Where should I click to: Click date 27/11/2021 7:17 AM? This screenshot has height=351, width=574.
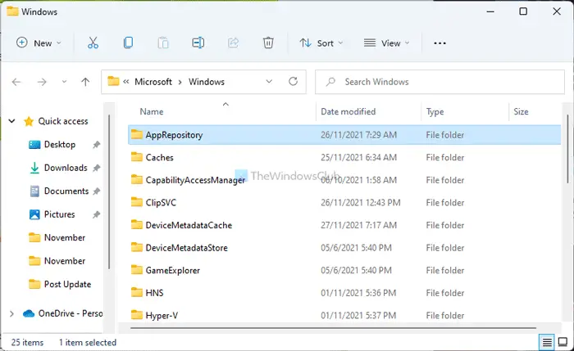[359, 225]
